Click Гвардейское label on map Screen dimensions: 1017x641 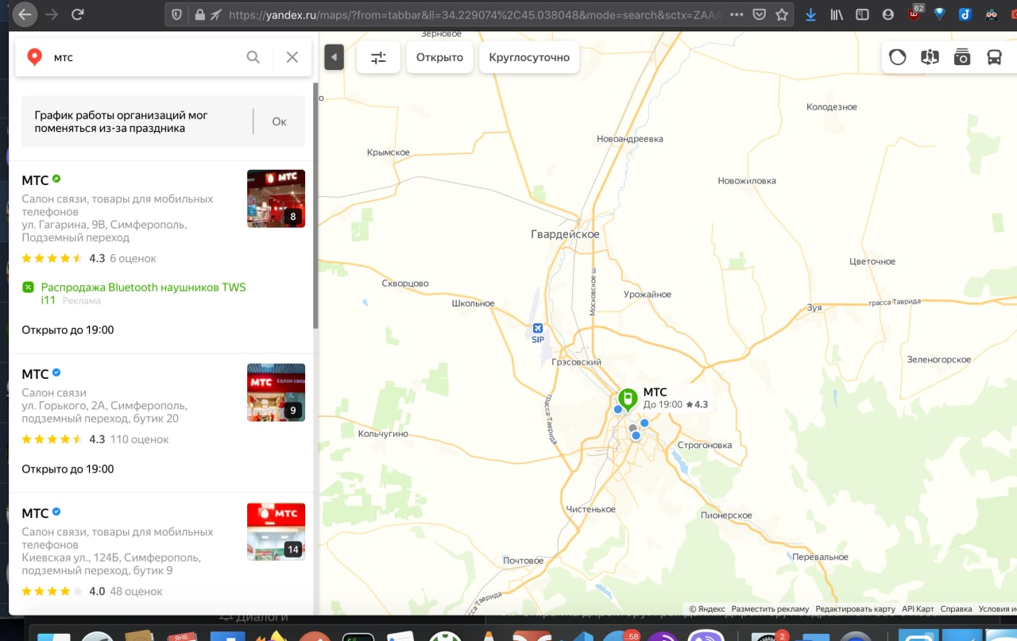click(x=565, y=234)
